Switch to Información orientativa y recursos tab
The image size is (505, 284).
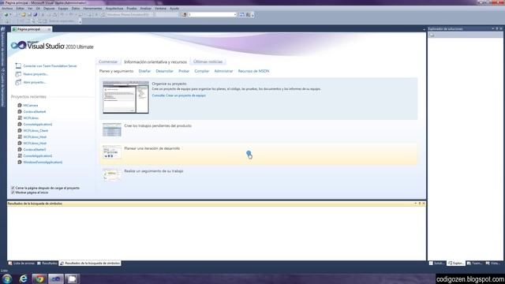pyautogui.click(x=155, y=62)
